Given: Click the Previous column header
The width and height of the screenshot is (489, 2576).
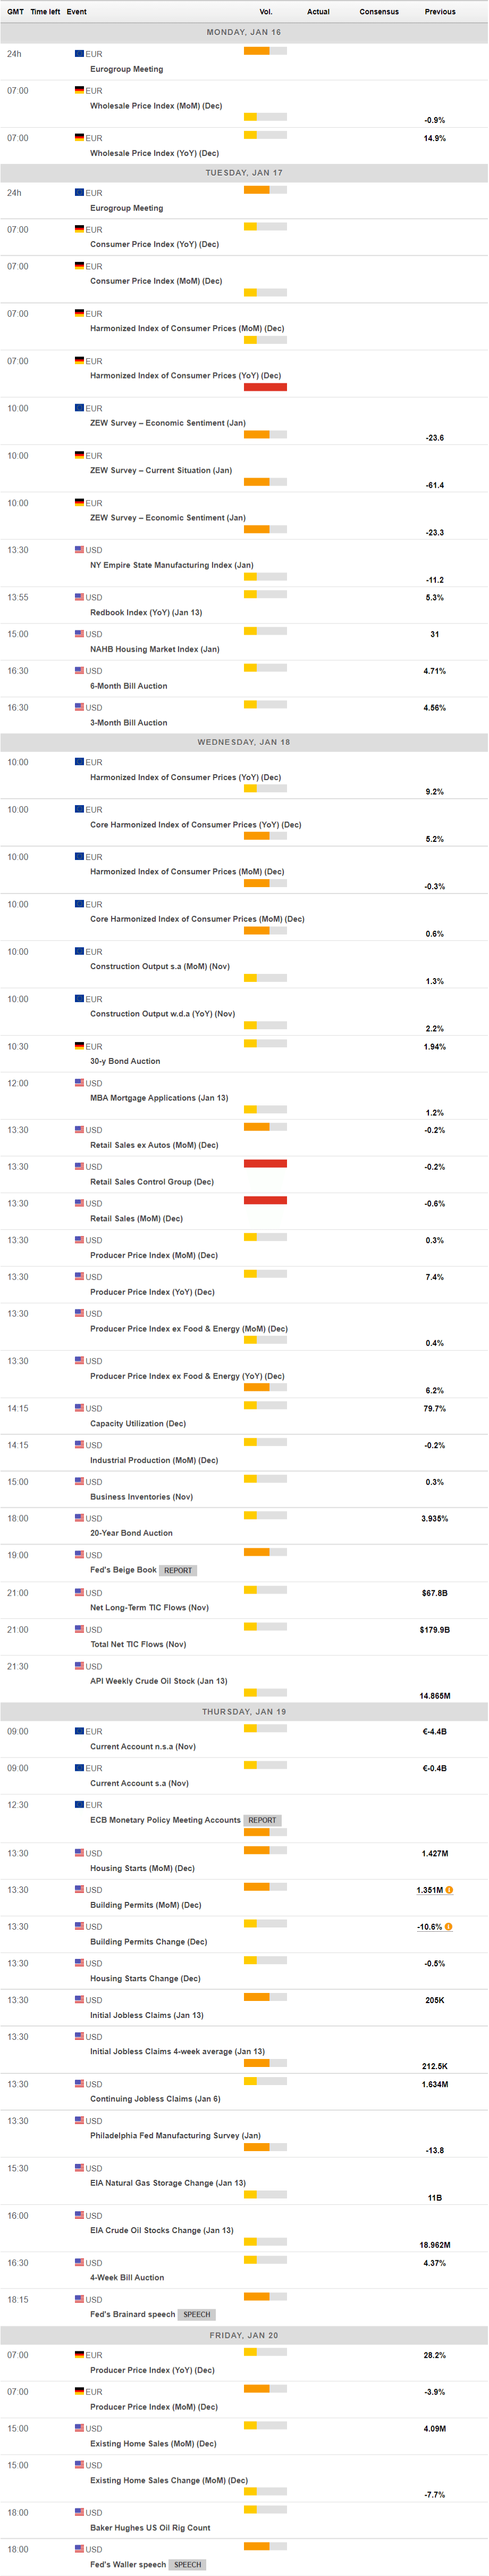Looking at the screenshot, I should pos(439,12).
